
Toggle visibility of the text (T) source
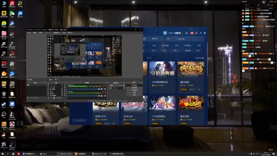coord(62,85)
